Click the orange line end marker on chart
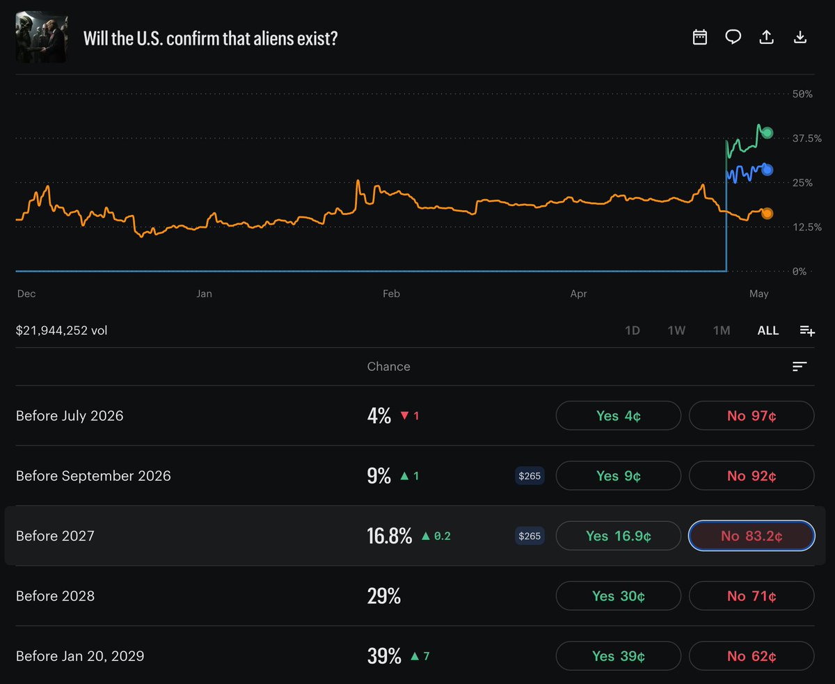 click(x=767, y=214)
